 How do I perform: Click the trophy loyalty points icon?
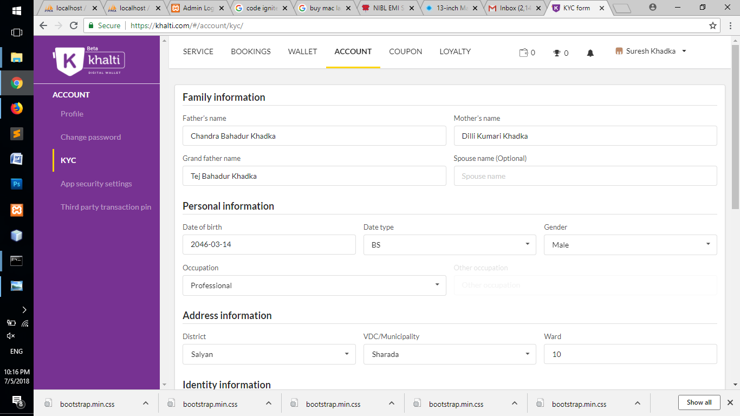(556, 53)
